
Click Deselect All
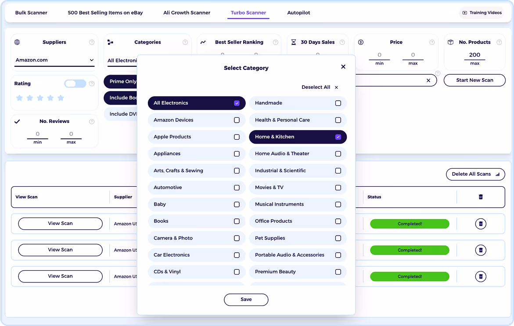click(316, 87)
